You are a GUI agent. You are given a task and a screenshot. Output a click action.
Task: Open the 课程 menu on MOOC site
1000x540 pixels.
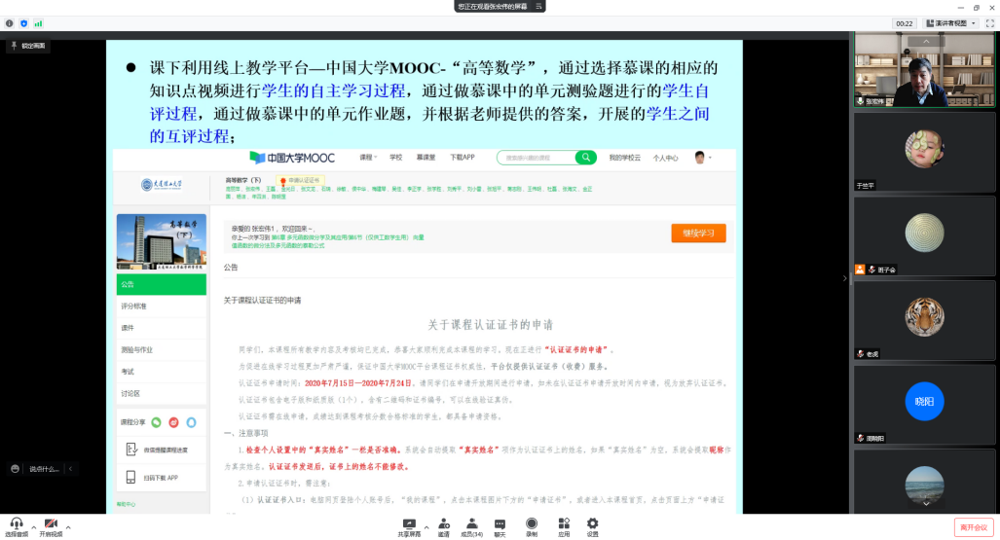[368, 158]
